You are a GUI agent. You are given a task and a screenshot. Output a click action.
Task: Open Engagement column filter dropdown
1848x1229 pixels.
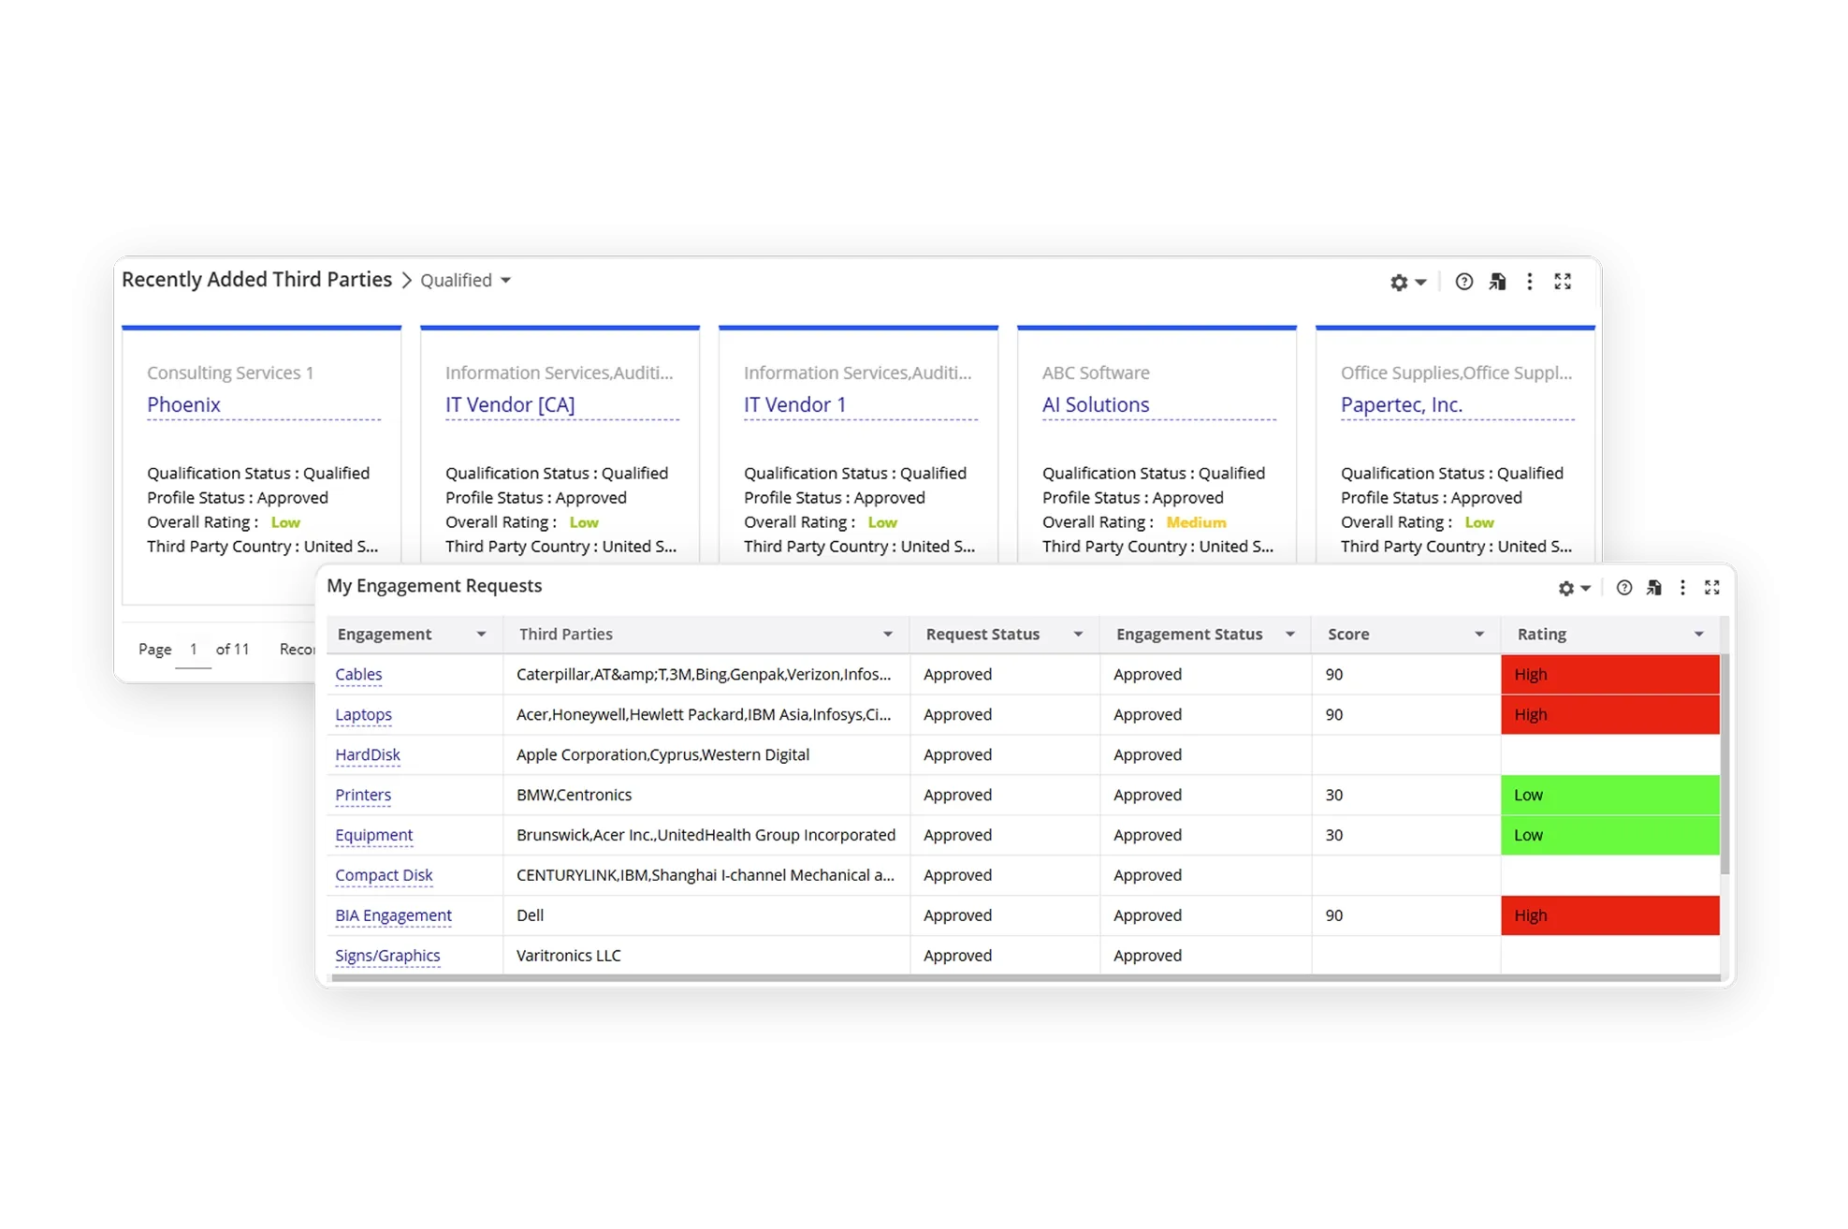[481, 634]
